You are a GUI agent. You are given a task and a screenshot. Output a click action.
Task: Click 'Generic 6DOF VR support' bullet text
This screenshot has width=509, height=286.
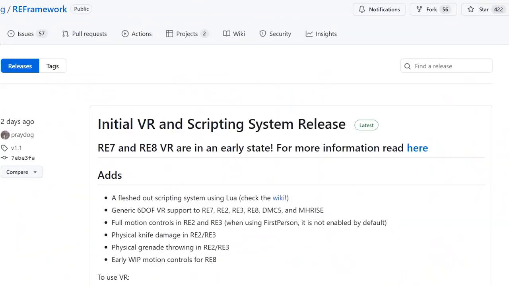click(218, 210)
